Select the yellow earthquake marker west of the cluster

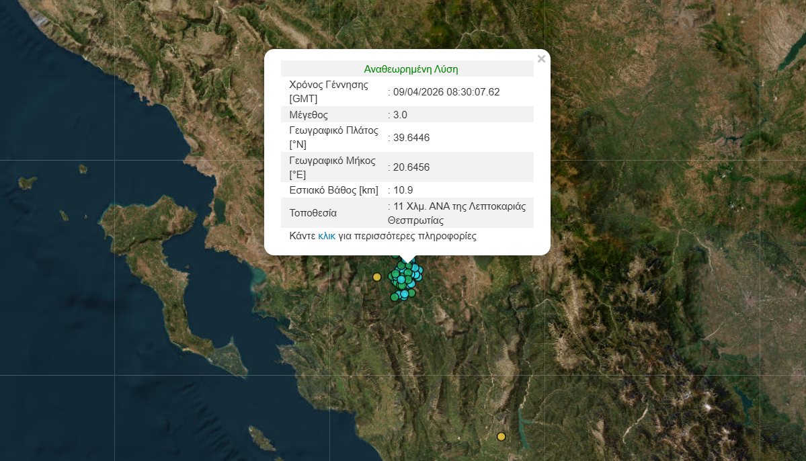pos(377,277)
